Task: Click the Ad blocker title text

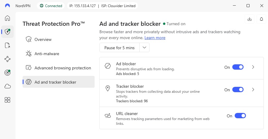Action: tap(126, 64)
